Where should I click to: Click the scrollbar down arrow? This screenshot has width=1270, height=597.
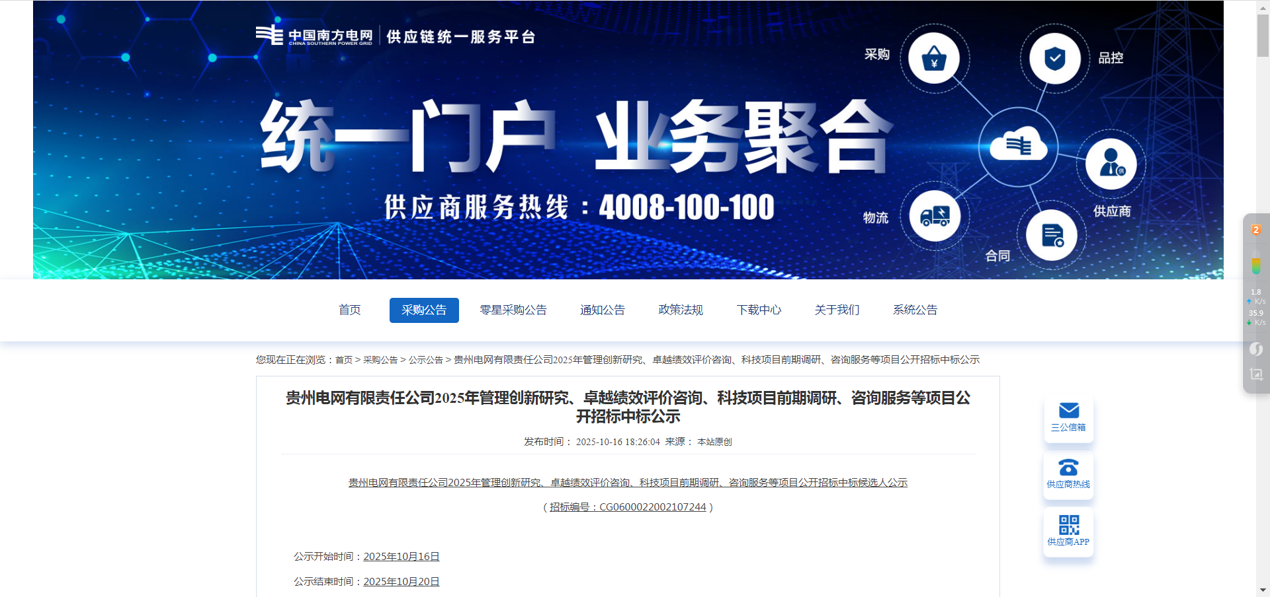click(x=1263, y=590)
